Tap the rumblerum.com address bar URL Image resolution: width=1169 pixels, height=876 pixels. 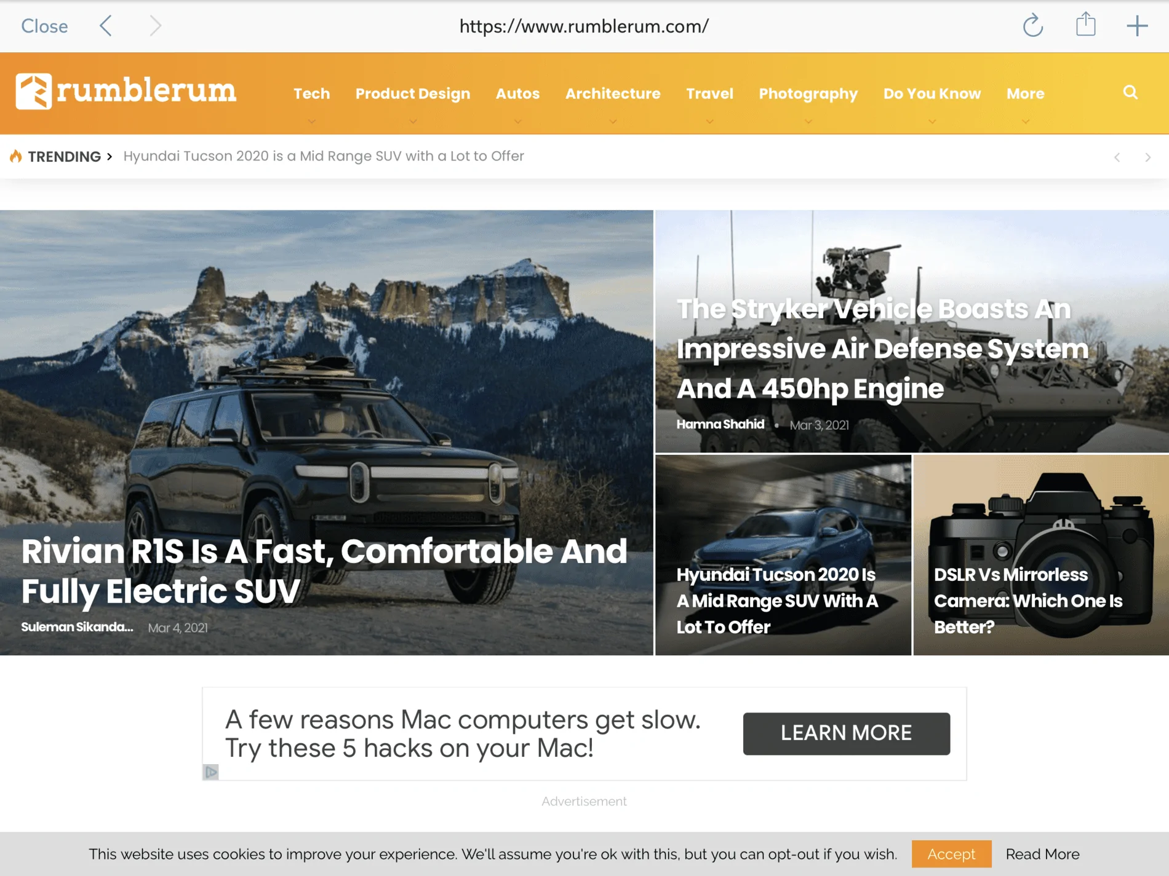point(584,26)
